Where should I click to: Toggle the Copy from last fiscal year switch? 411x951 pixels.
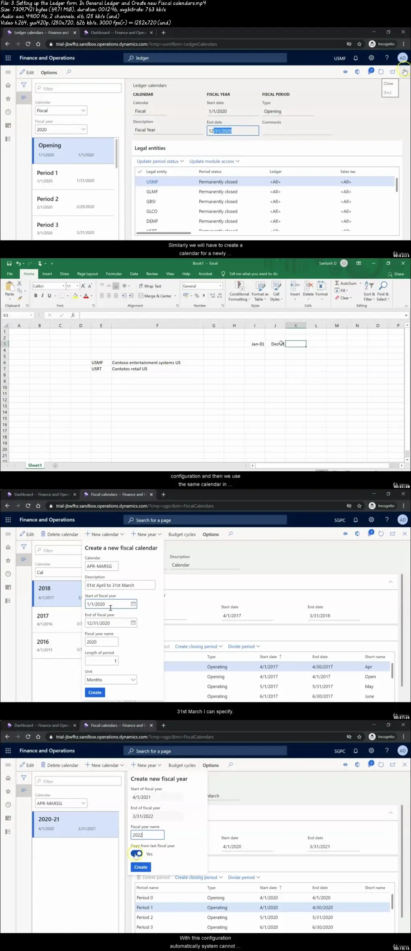tap(136, 854)
